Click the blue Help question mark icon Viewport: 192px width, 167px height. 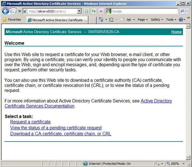click(x=181, y=20)
